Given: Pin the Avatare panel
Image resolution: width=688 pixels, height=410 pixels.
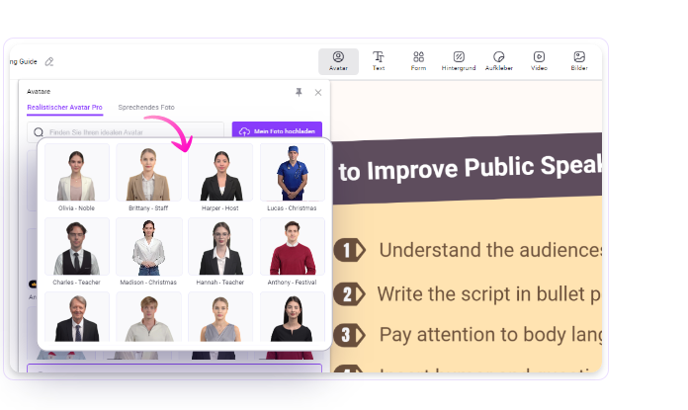Looking at the screenshot, I should (299, 92).
